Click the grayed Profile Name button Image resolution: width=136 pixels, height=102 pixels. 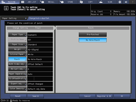(x=17, y=39)
